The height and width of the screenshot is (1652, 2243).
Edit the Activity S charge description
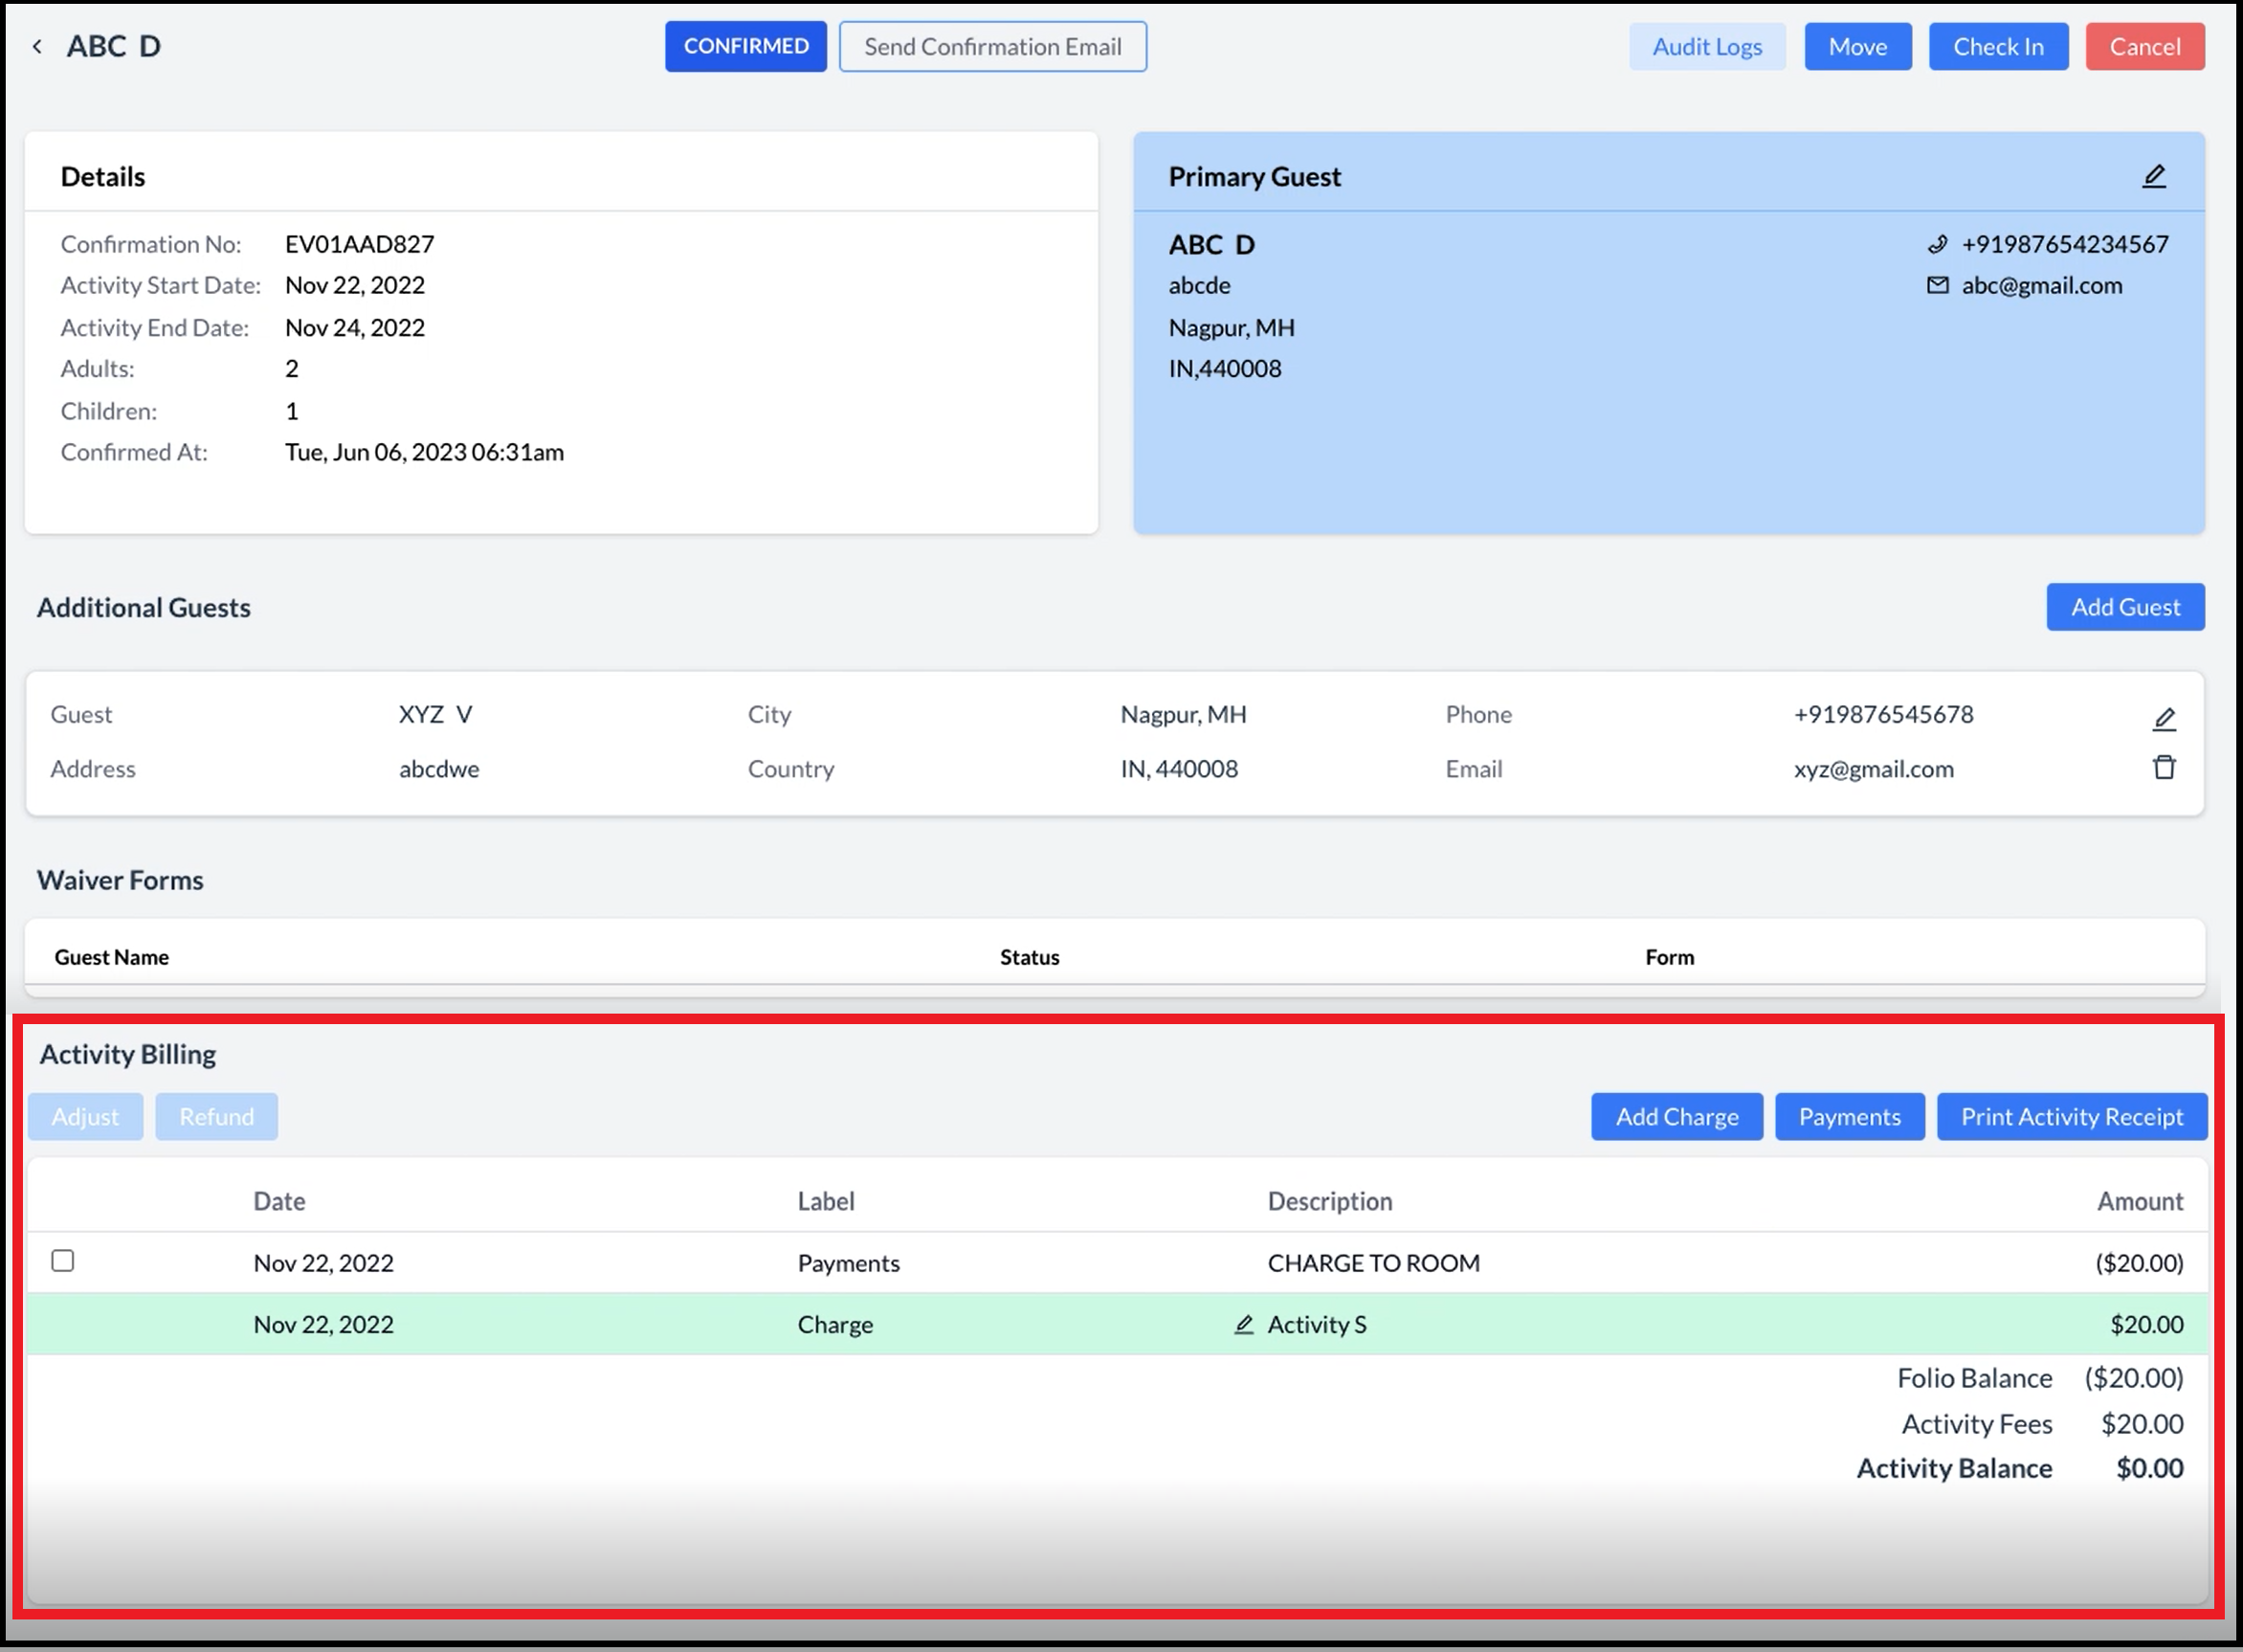tap(1243, 1324)
